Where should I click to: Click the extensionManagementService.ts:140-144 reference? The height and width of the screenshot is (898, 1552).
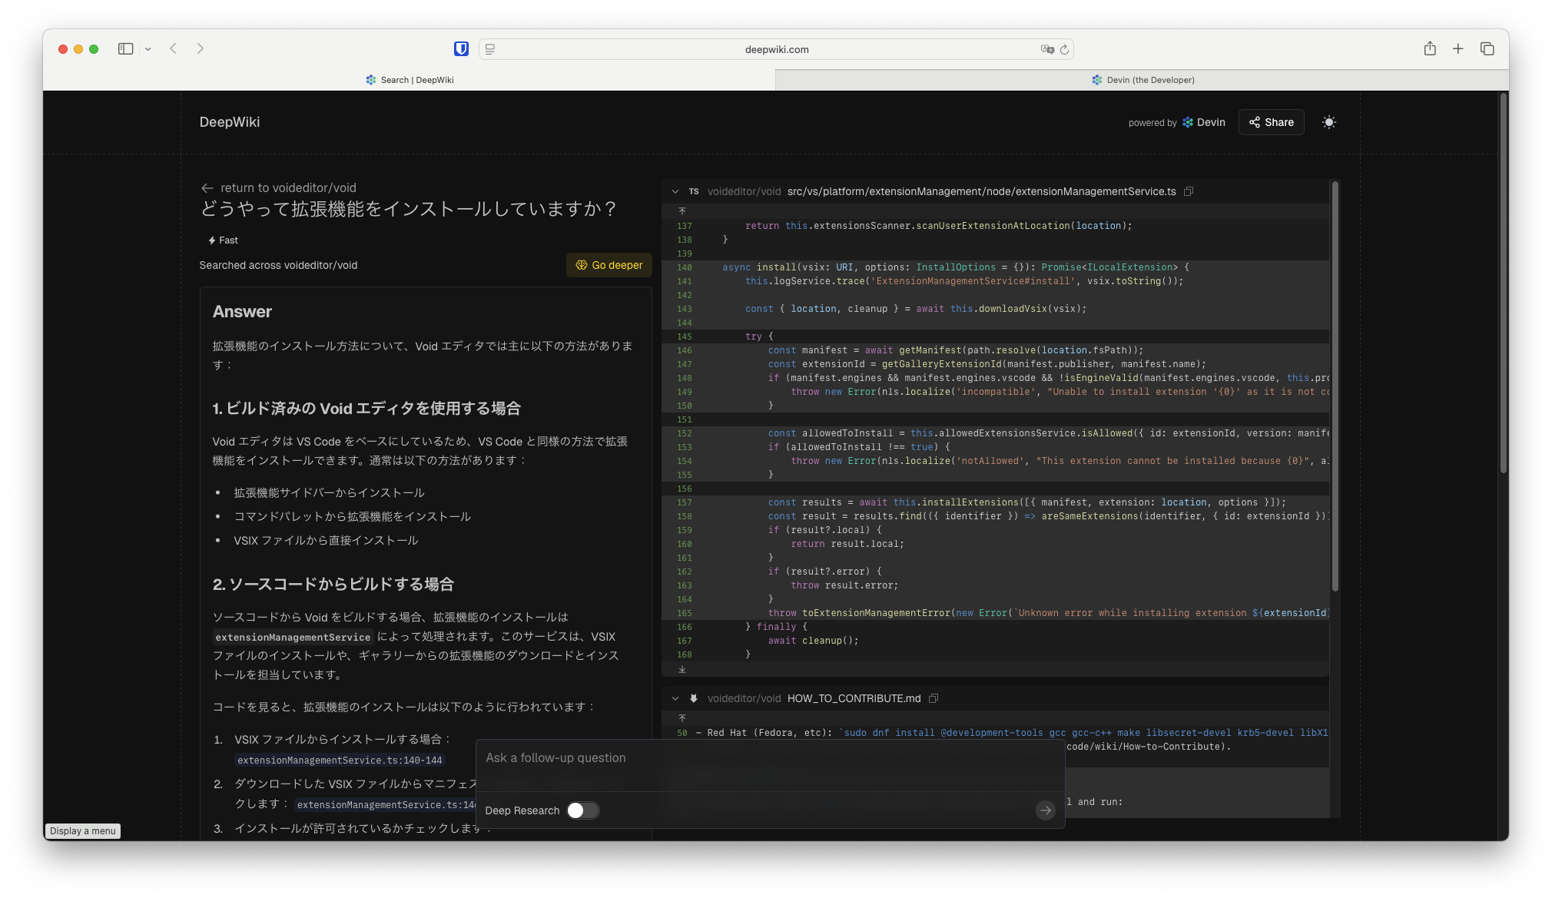(x=340, y=760)
